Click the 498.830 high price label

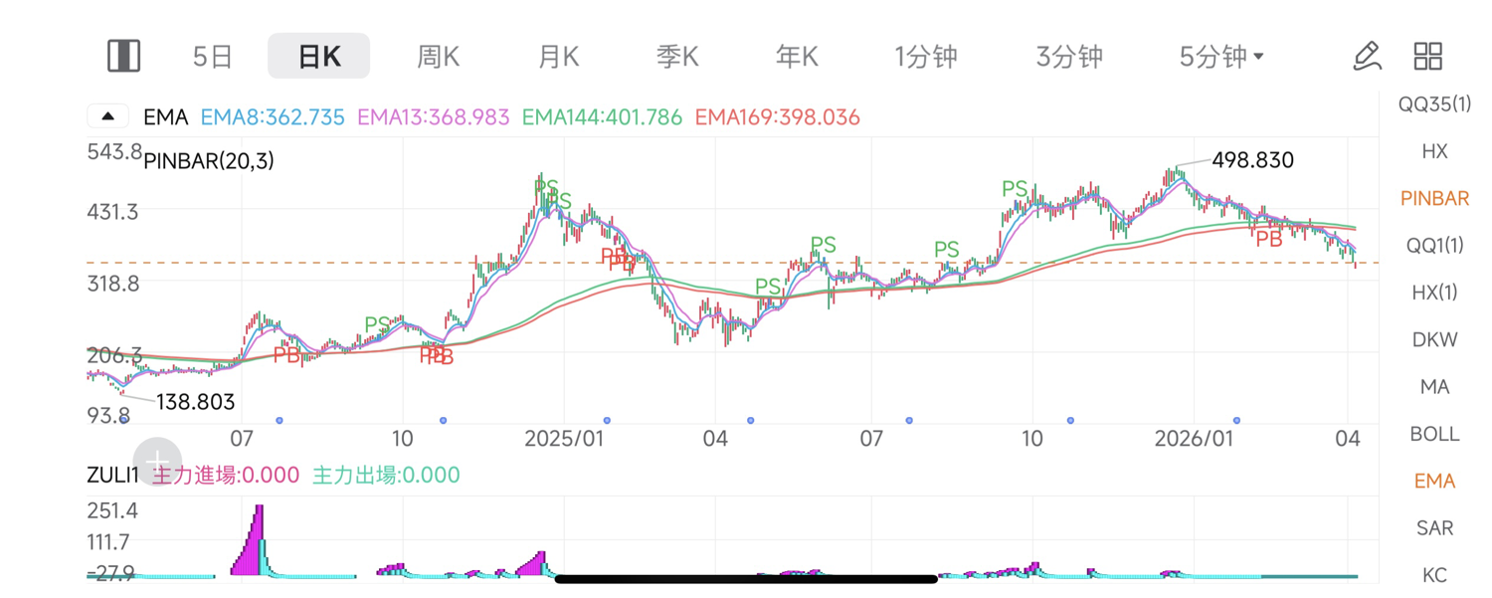click(1252, 160)
